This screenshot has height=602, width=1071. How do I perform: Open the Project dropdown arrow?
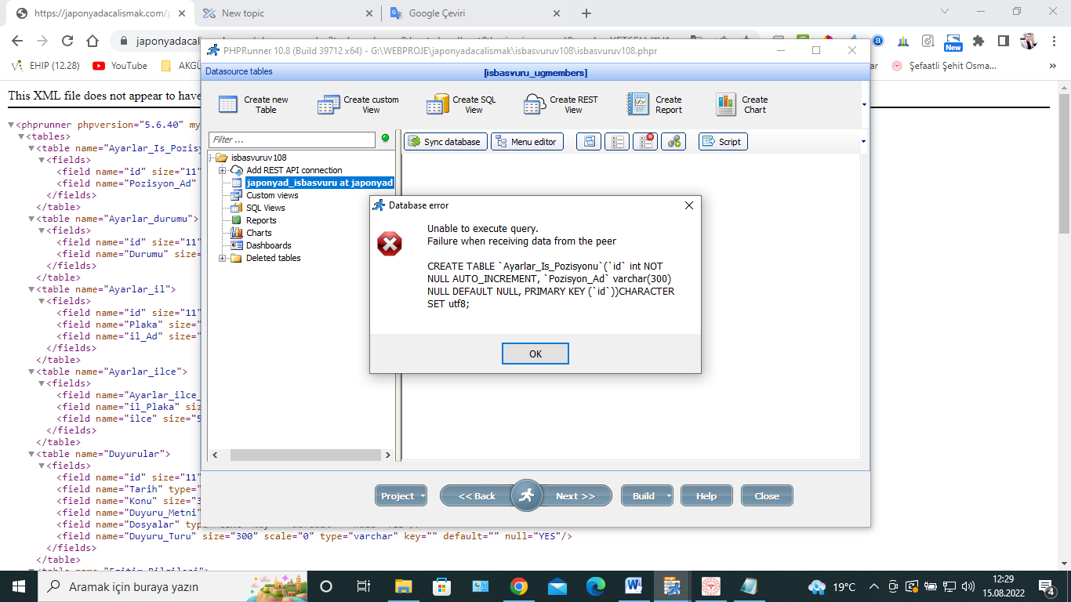click(423, 496)
